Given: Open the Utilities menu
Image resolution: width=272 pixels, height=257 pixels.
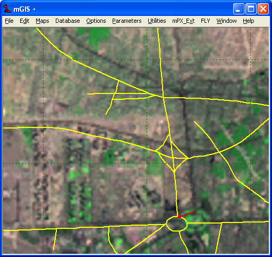Looking at the screenshot, I should (x=157, y=21).
